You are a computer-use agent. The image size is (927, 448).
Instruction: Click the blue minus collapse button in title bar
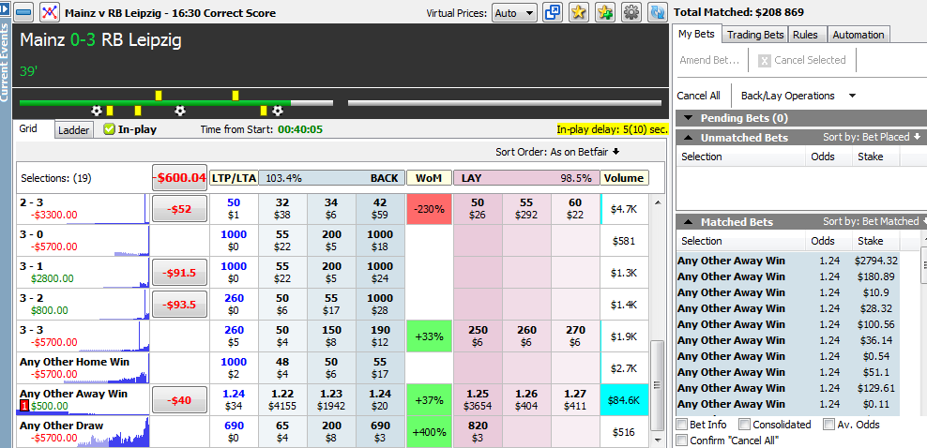tap(23, 12)
